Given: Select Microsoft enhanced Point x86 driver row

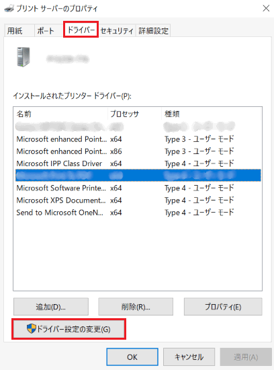Looking at the screenshot, I should point(138,151).
